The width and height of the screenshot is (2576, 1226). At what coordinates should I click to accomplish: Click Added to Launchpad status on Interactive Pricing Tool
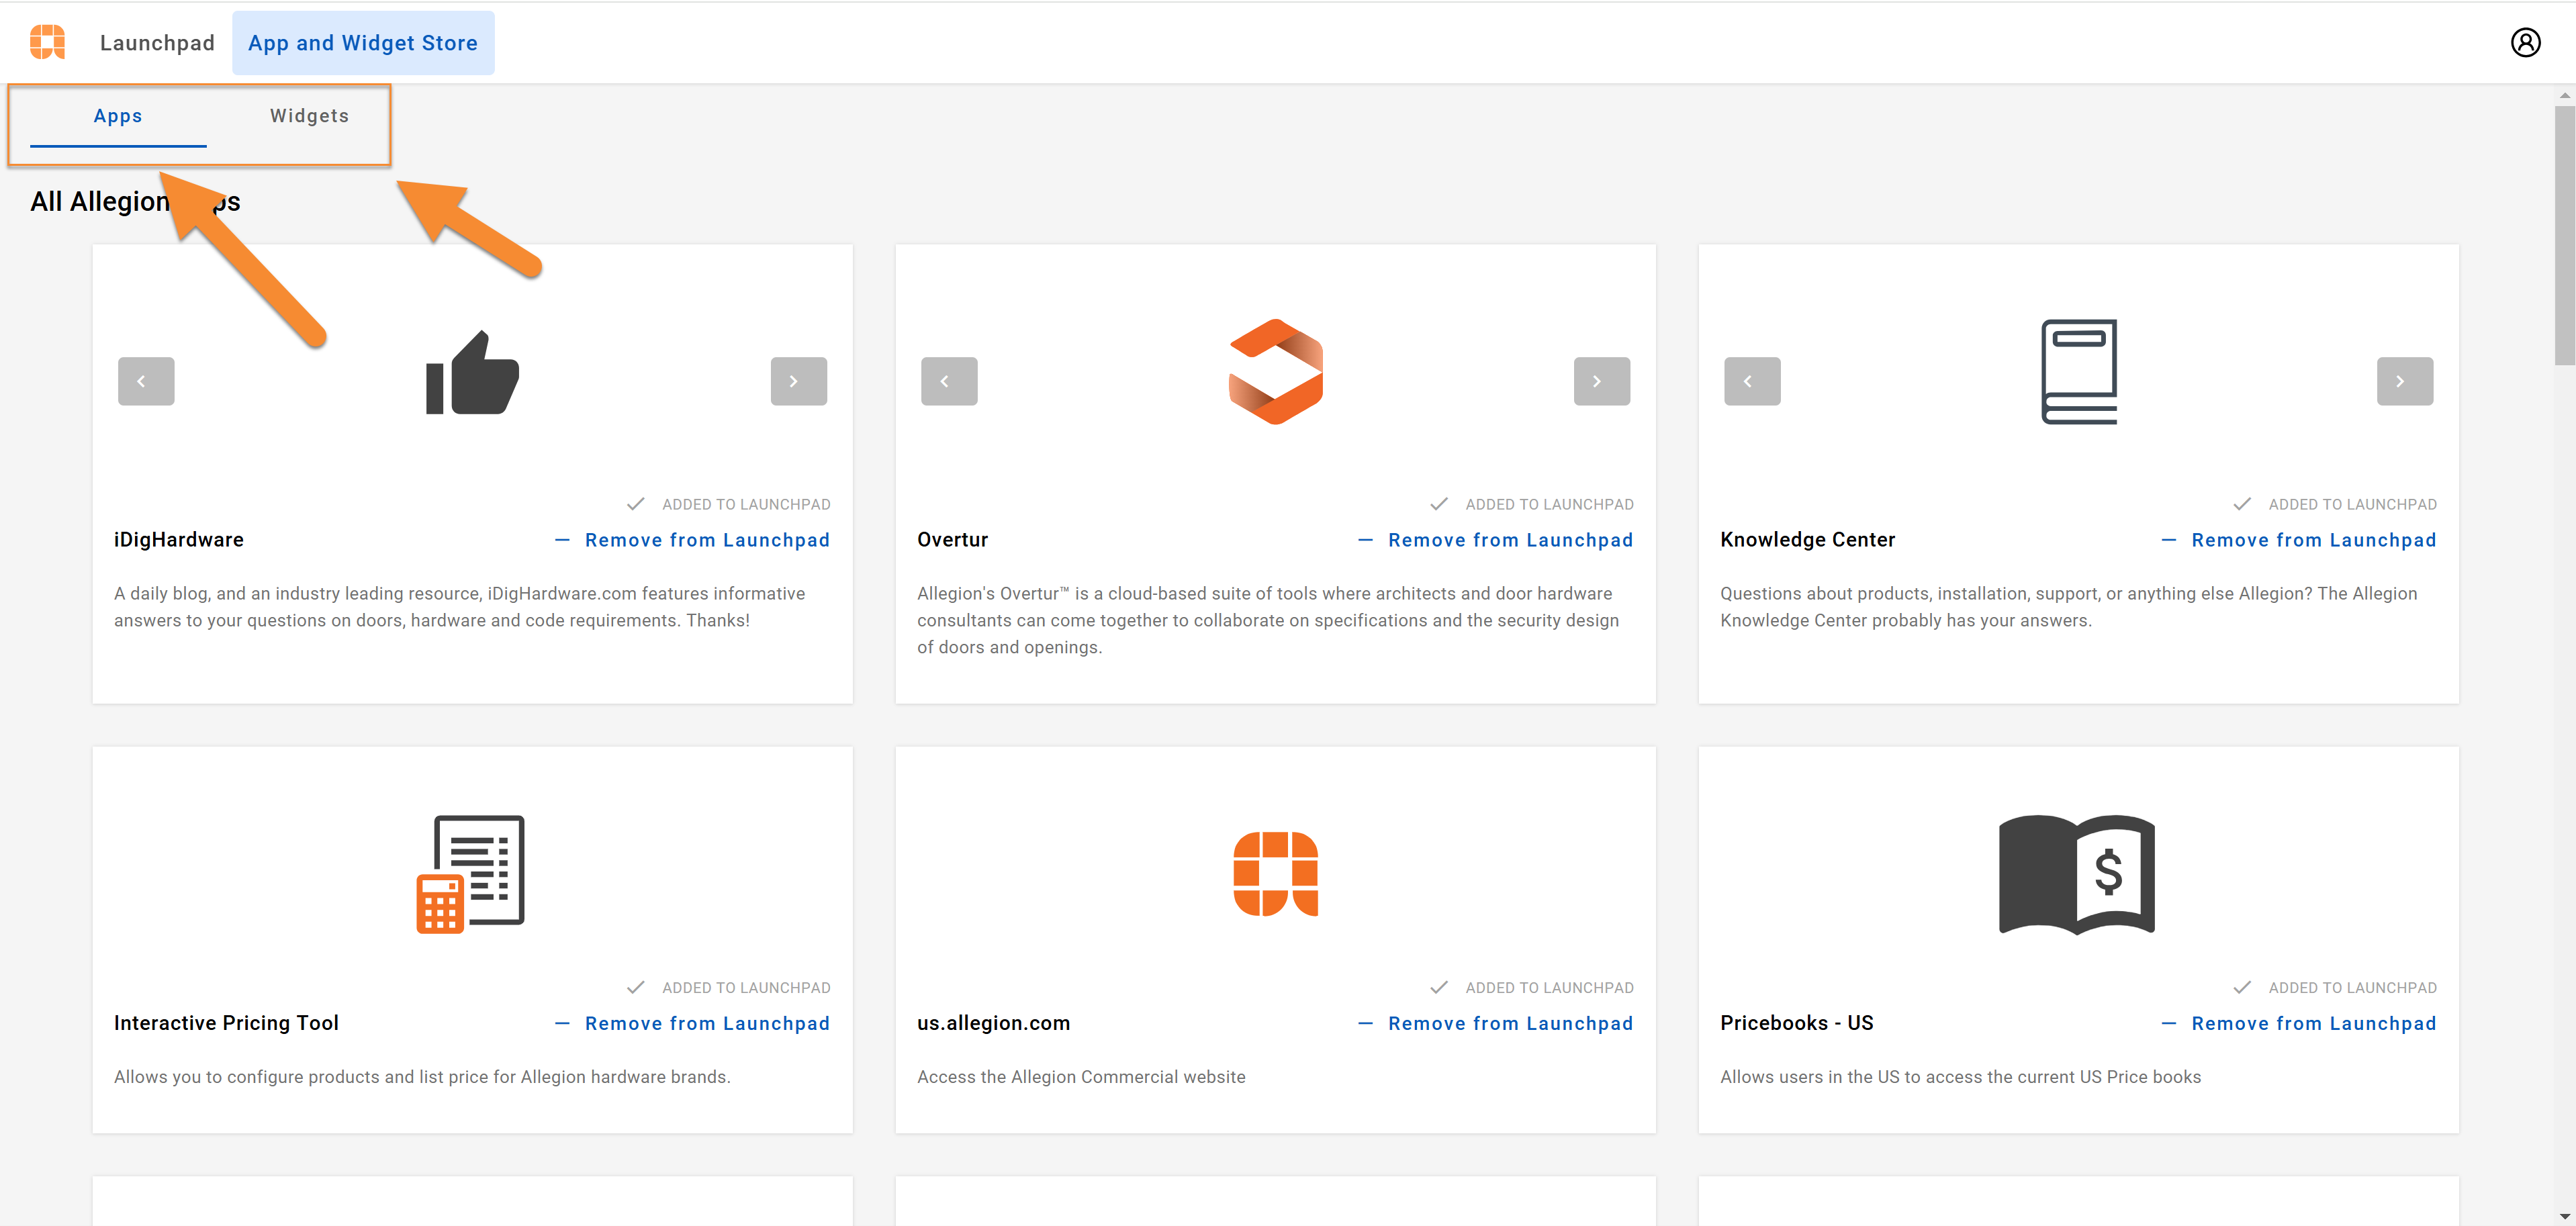(x=729, y=987)
